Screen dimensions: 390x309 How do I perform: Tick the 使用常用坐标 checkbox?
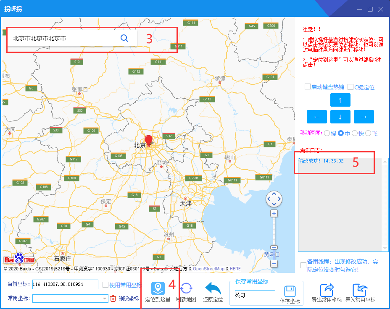105,285
